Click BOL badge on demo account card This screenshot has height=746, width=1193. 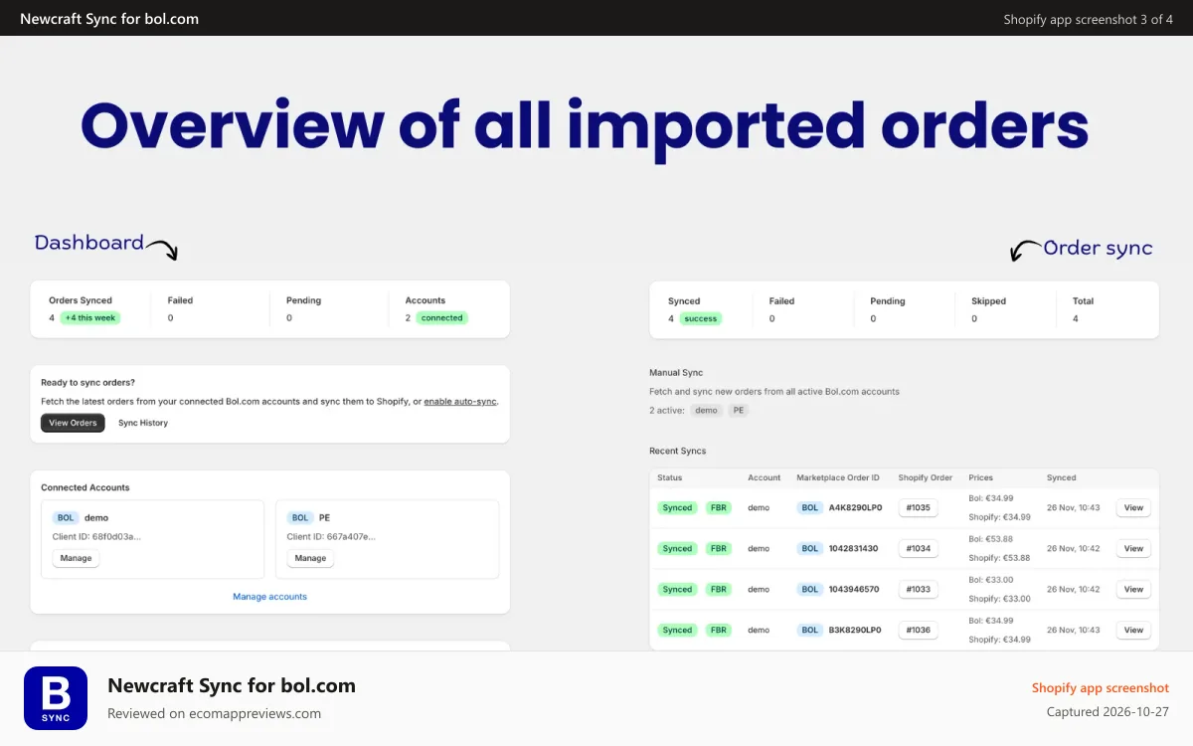tap(66, 518)
